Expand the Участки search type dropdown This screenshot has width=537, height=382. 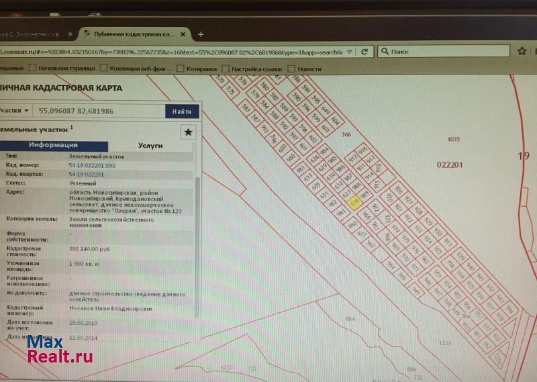[15, 111]
